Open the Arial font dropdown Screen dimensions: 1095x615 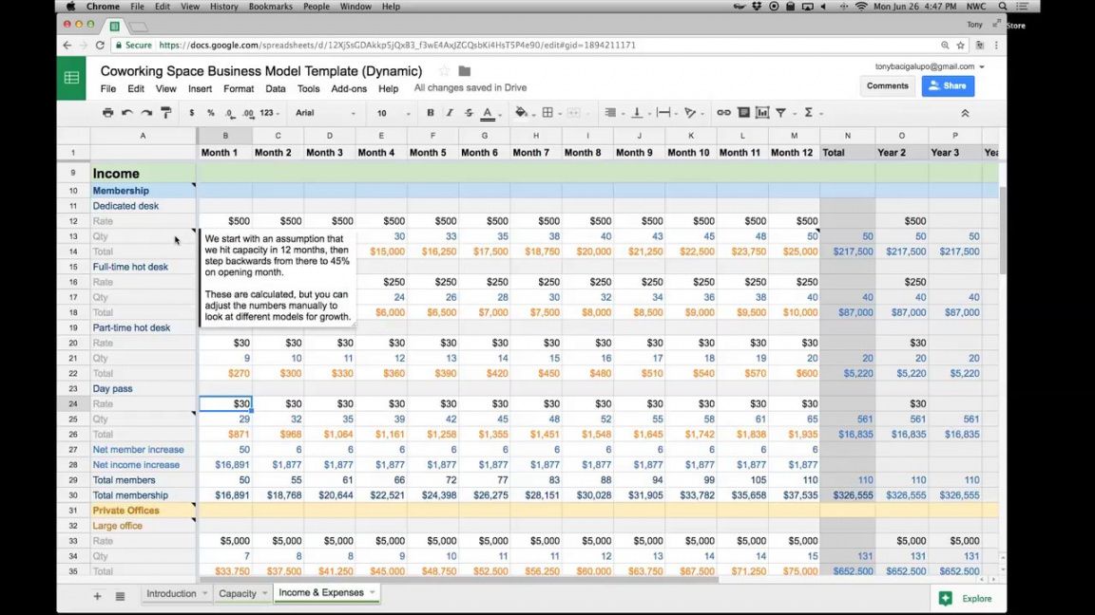pos(325,113)
